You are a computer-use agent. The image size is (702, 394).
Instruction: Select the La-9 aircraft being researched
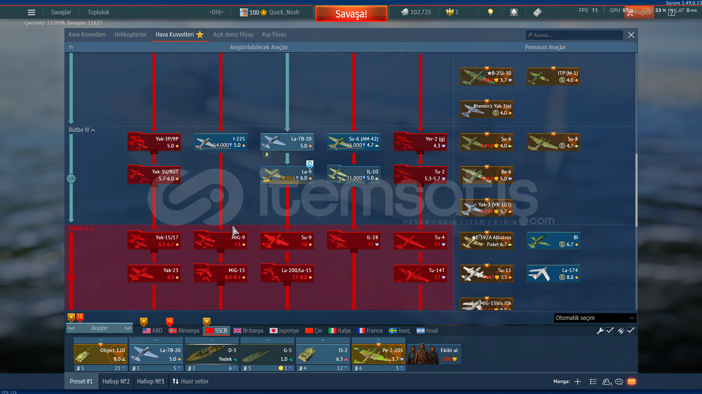click(x=287, y=175)
